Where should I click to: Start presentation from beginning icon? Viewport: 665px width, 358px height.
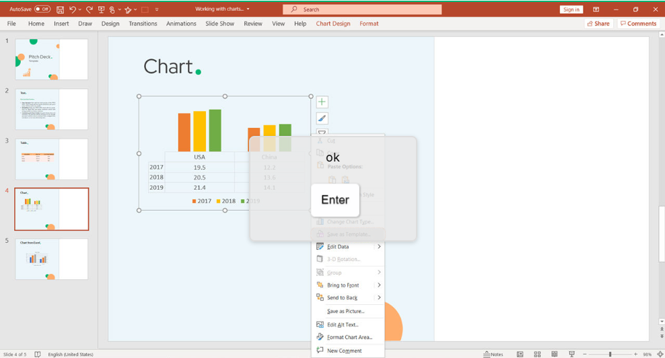point(101,9)
